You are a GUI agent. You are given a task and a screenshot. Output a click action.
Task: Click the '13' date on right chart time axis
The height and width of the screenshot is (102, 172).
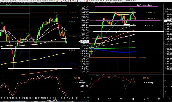(121, 99)
